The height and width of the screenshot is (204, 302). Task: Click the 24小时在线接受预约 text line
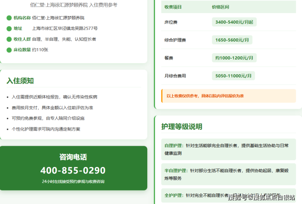coord(73,182)
